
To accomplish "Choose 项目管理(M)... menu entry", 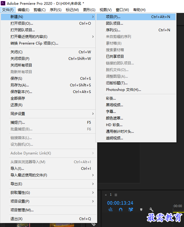I will coord(48,210).
